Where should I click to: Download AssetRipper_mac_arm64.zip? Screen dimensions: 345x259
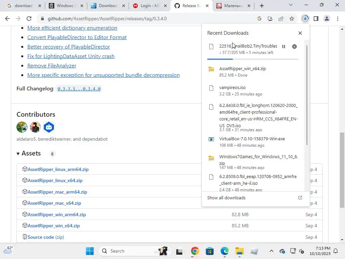pyautogui.click(x=57, y=192)
